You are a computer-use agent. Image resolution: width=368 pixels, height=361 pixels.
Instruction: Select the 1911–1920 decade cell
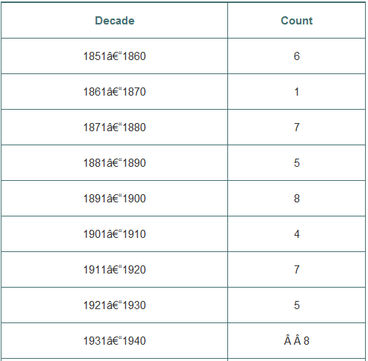(x=115, y=270)
